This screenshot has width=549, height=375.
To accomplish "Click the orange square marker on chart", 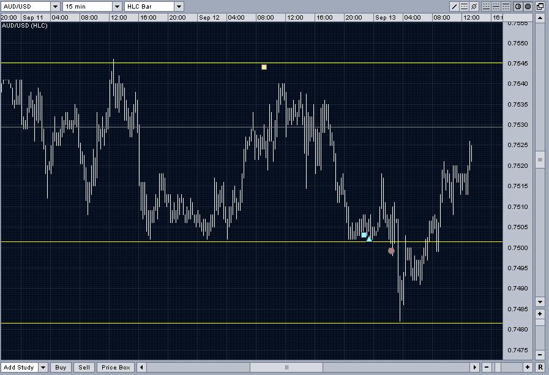I will tap(264, 67).
